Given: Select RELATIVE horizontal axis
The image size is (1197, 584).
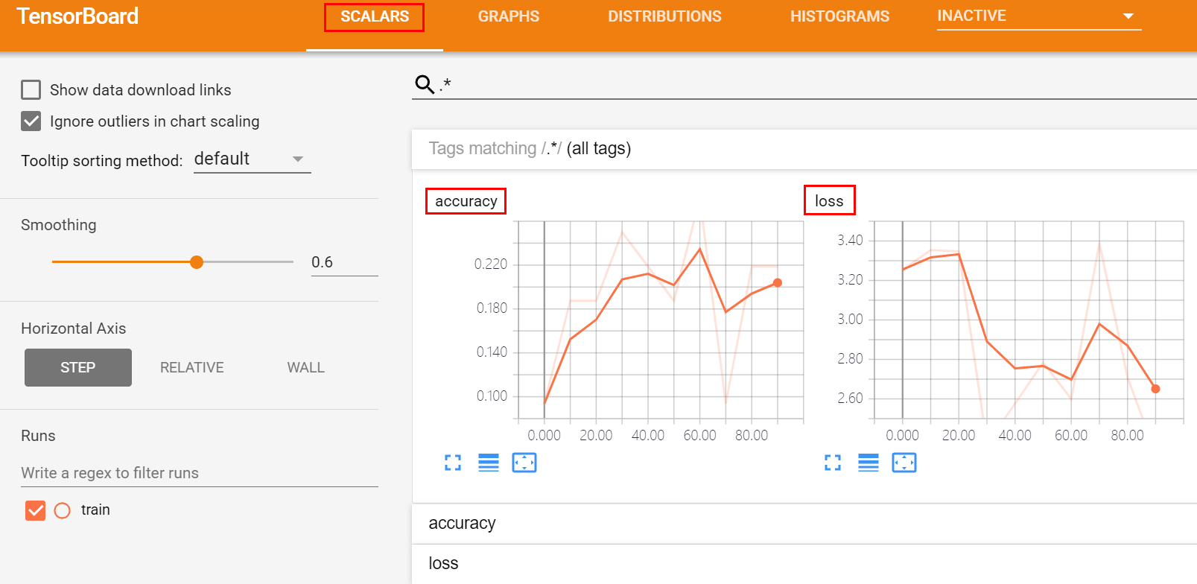Looking at the screenshot, I should 192,367.
